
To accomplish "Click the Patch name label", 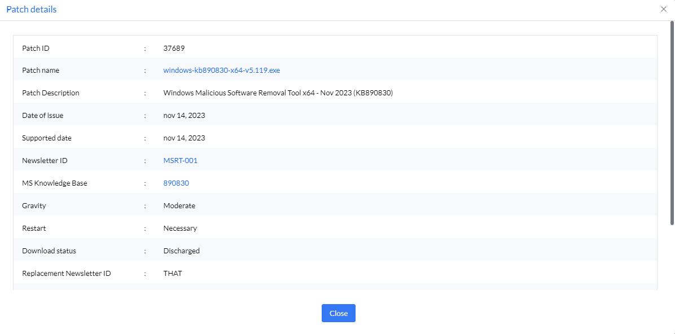I will tap(41, 70).
